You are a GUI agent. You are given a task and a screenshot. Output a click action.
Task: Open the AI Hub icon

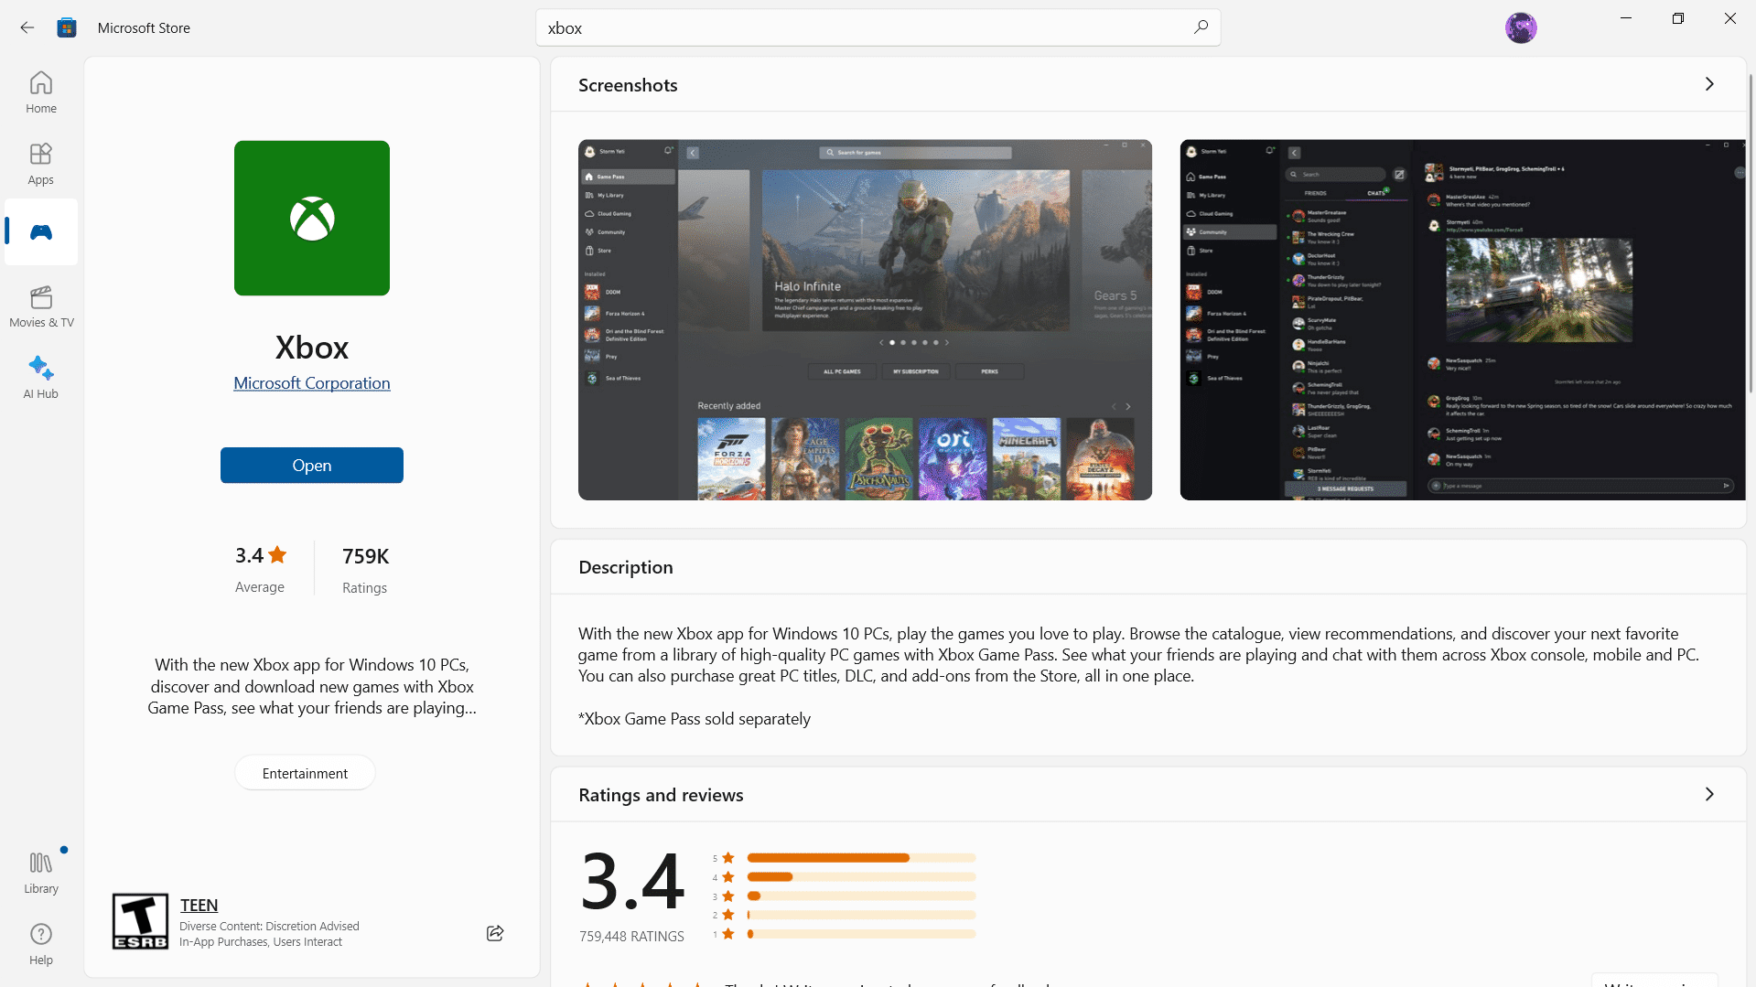pos(40,376)
